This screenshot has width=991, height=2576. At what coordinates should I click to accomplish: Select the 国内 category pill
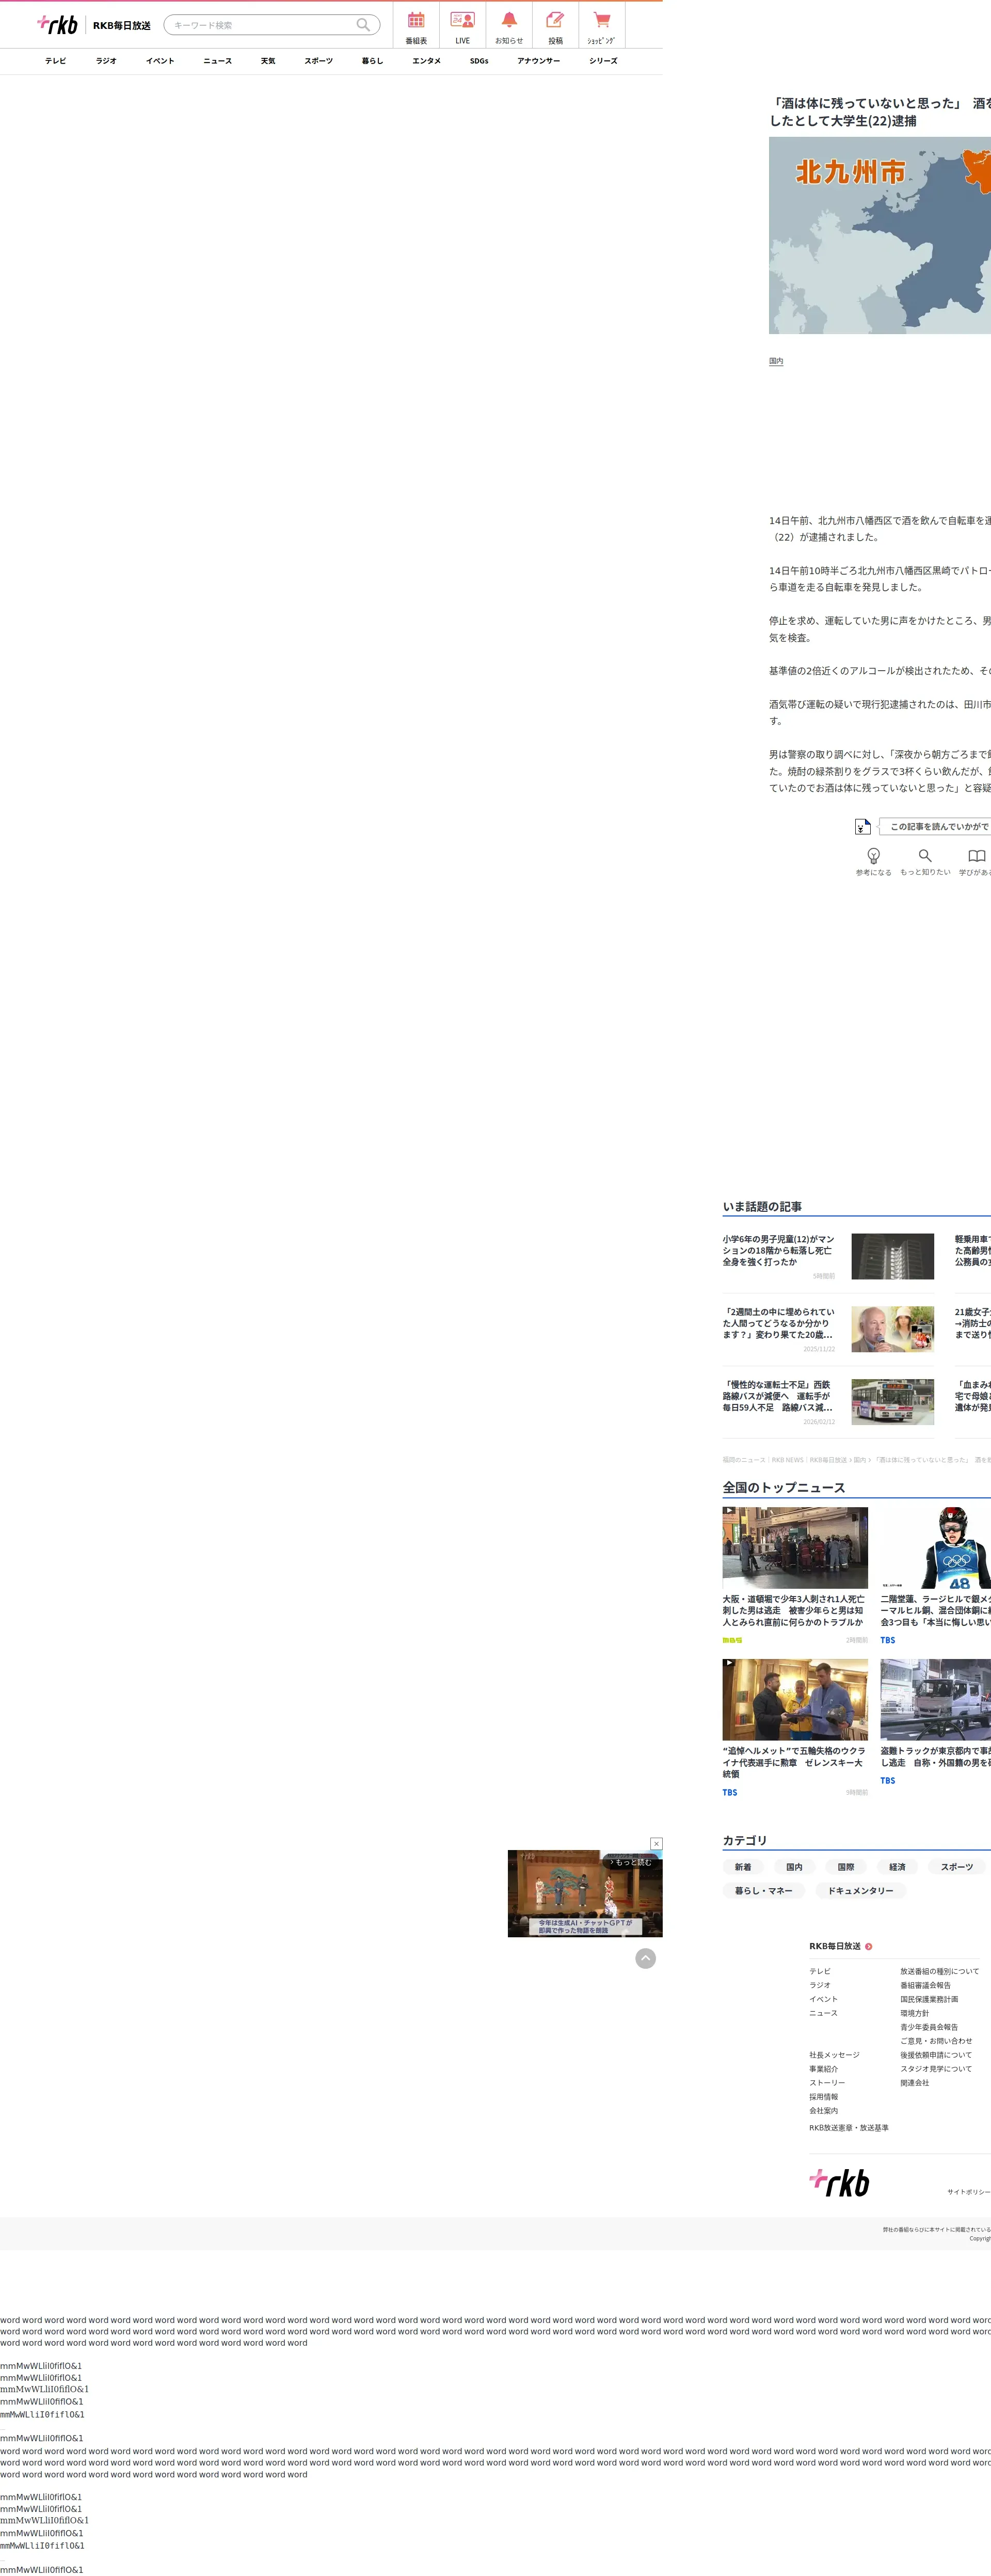point(794,1867)
